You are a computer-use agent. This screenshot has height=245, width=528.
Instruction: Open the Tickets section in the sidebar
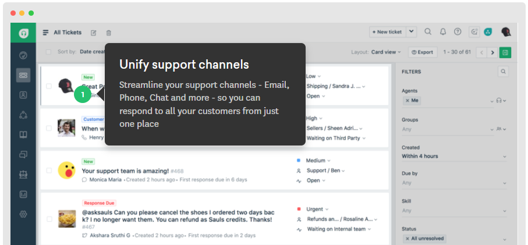(23, 75)
